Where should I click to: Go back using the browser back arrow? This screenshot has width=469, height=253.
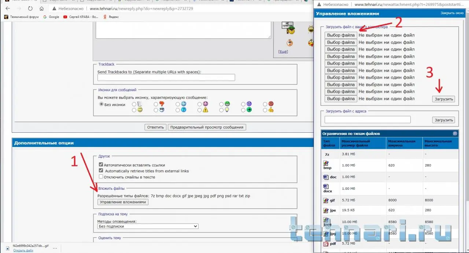(8, 8)
